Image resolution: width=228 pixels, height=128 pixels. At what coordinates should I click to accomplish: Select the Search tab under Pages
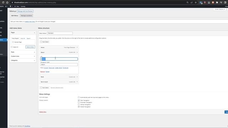tap(28, 38)
